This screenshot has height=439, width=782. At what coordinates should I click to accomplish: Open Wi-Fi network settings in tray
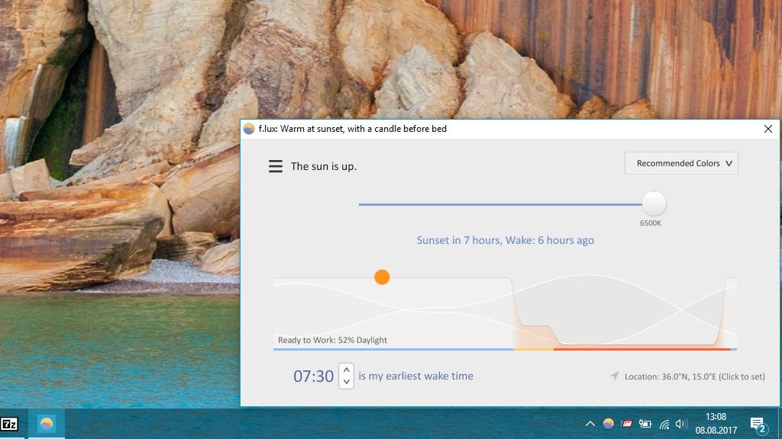point(664,424)
